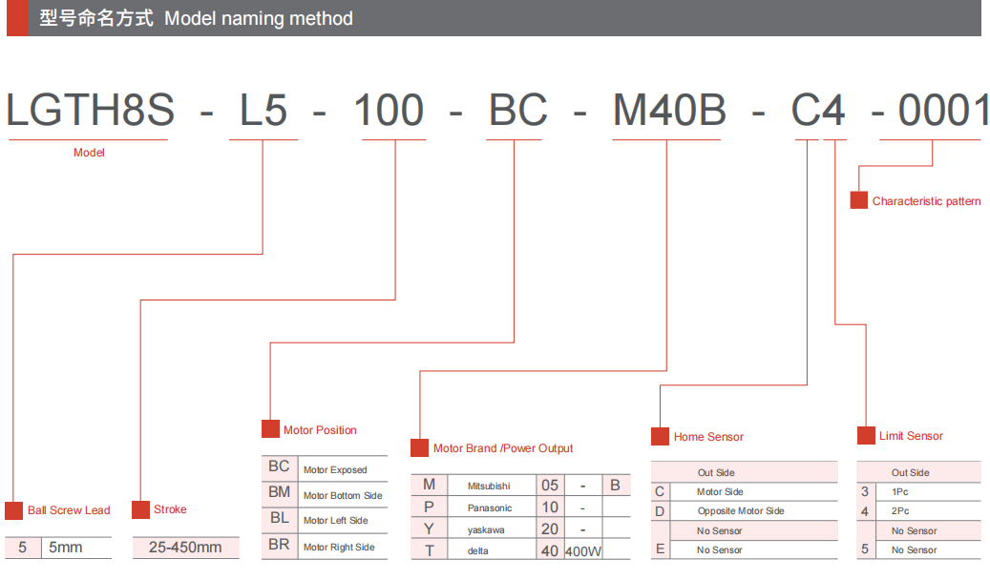Click the red square beside Limit Sensor
This screenshot has width=990, height=580.
pyautogui.click(x=865, y=435)
